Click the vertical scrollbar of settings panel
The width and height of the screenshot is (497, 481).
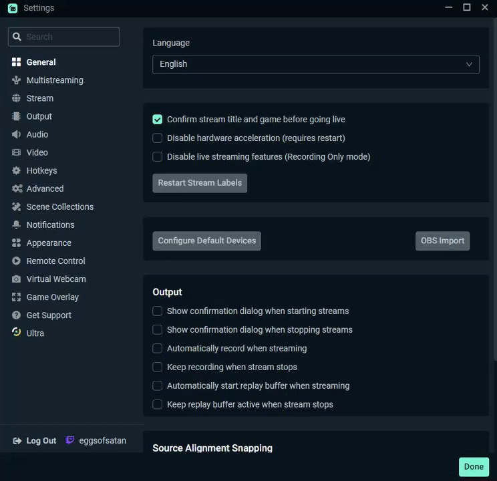(495, 190)
